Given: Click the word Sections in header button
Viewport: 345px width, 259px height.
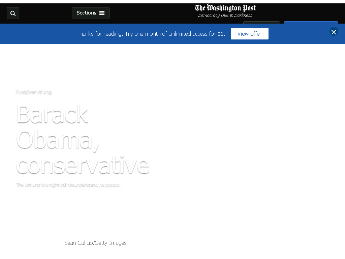Looking at the screenshot, I should (86, 13).
